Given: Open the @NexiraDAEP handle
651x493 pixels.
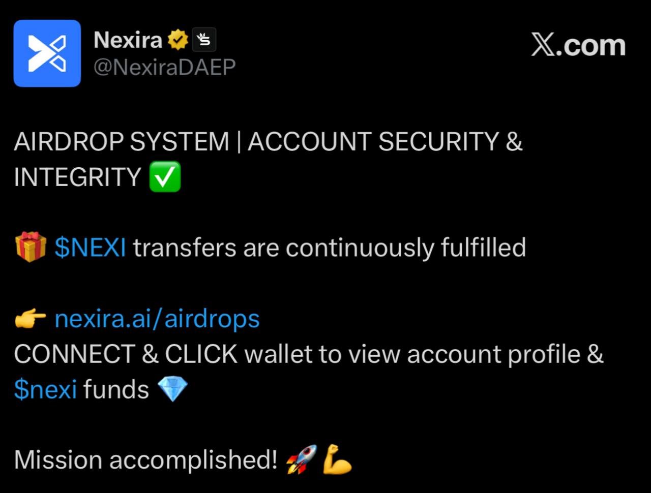Looking at the screenshot, I should (x=165, y=67).
